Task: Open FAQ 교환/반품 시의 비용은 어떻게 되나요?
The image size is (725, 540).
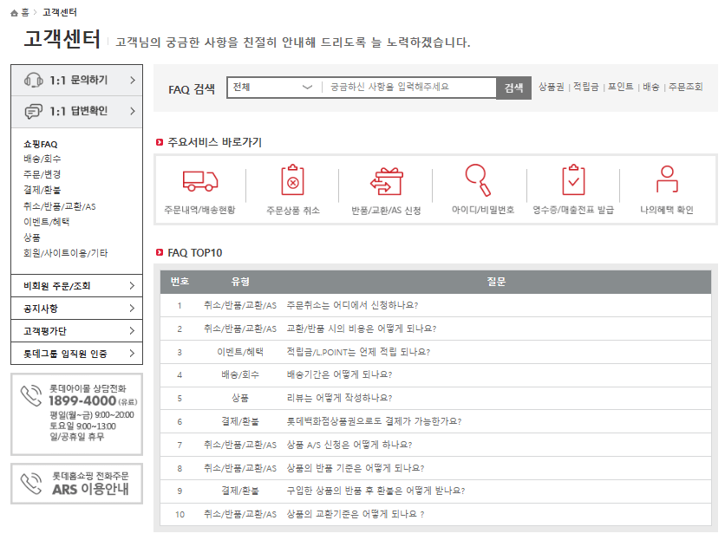Action: pos(362,329)
